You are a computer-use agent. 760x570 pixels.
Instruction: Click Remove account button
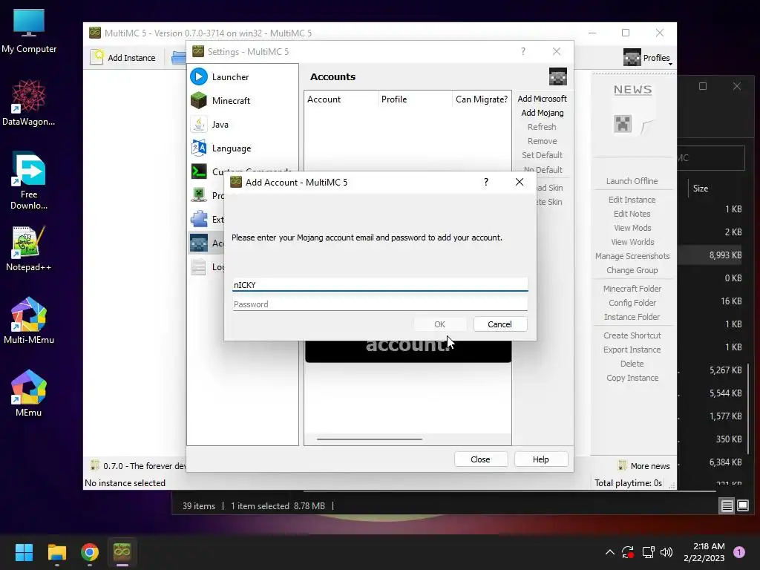point(542,141)
